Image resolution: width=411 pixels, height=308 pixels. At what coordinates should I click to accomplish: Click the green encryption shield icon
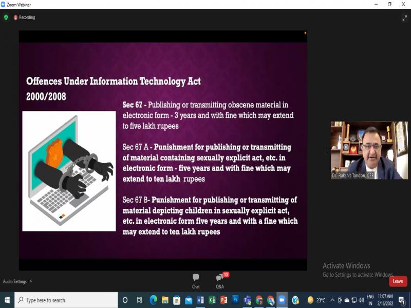pyautogui.click(x=6, y=17)
